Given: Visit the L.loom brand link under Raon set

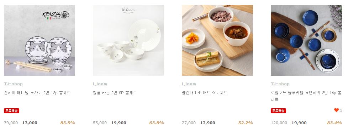Looking at the screenshot, I should coord(100,84).
